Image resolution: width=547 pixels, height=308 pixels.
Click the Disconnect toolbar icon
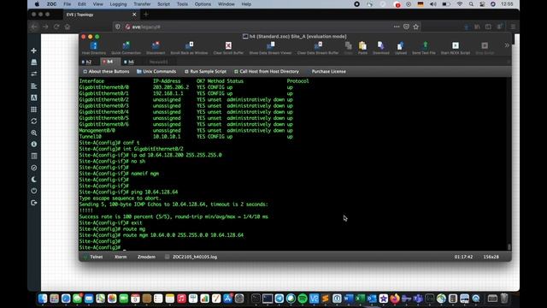(x=156, y=48)
